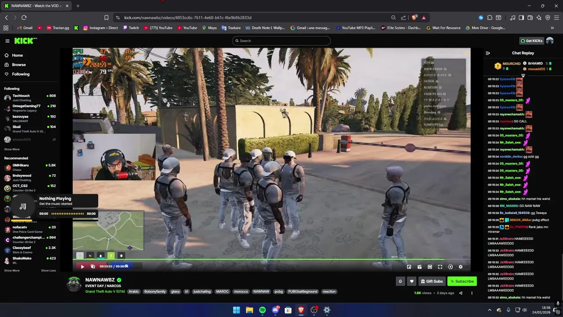
Task: Play the video
Action: (x=82, y=266)
